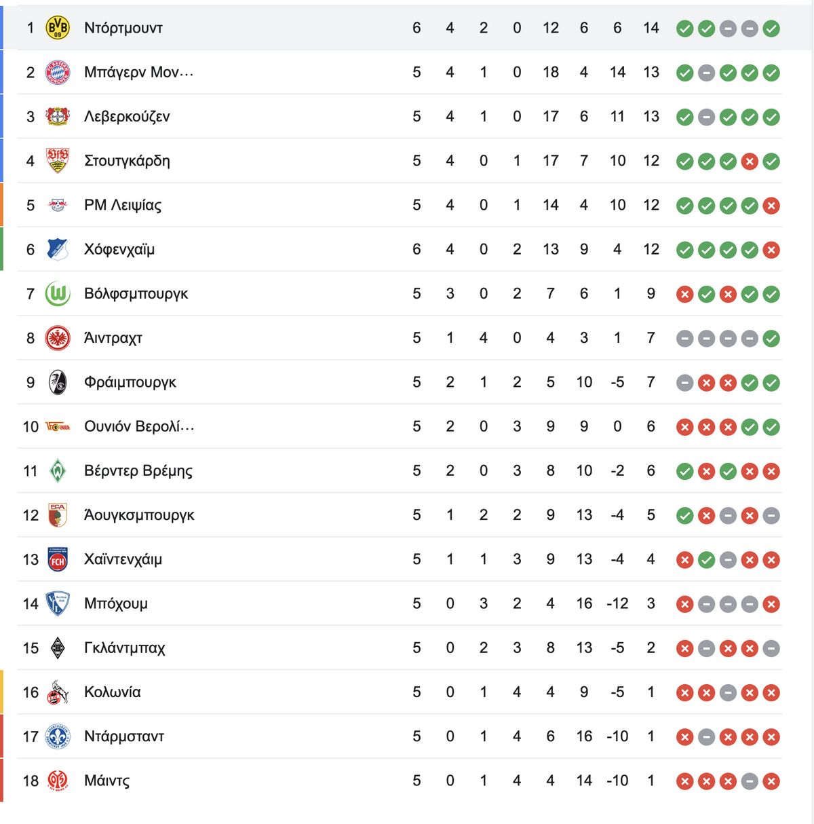Click the Γκλάντμπαχ row in the standings
814x824 pixels.
(x=400, y=648)
